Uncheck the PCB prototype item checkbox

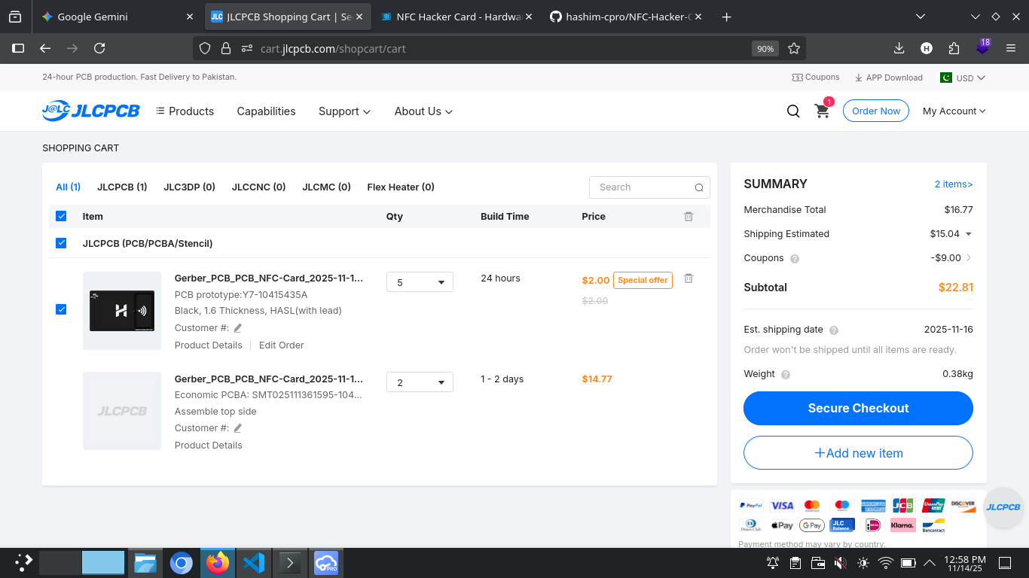(61, 309)
